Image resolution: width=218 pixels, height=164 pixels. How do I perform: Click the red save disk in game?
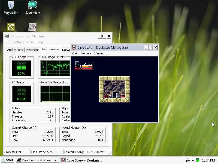point(123,96)
